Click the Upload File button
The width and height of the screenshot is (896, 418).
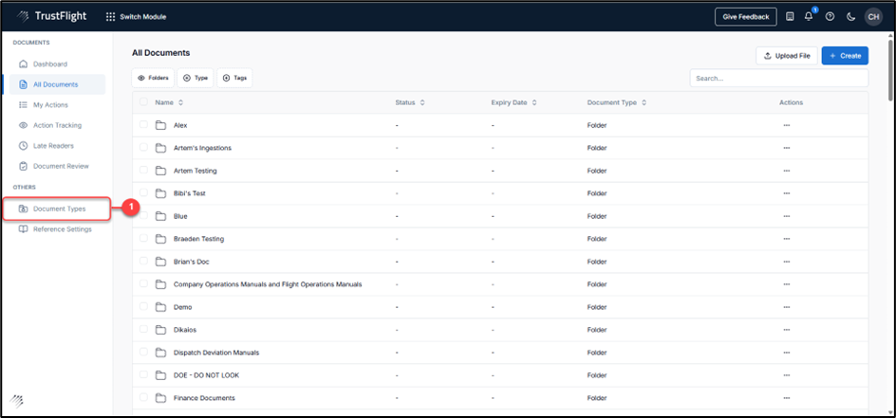[786, 56]
